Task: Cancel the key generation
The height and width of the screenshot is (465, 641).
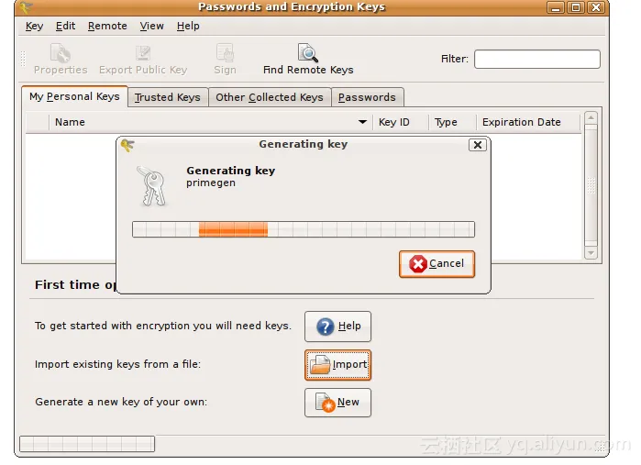Action: pyautogui.click(x=437, y=264)
